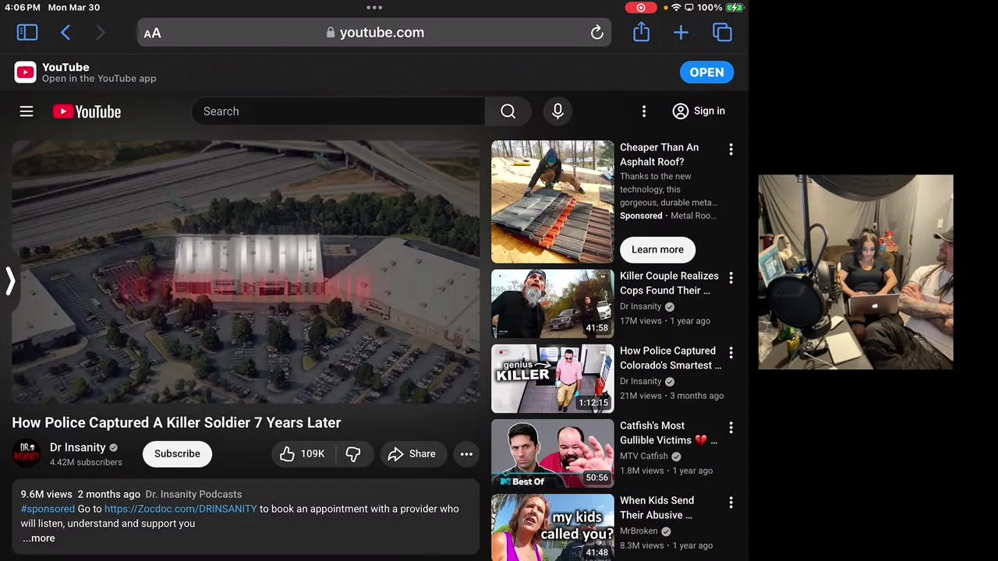Click the MrBroken channel name

(639, 531)
